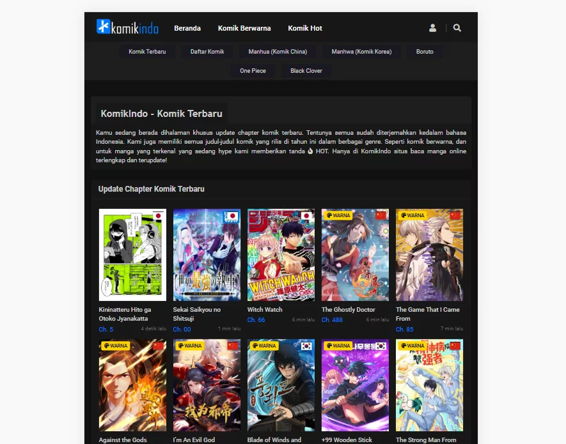Open Komik Berwarna menu
The width and height of the screenshot is (566, 444).
(244, 28)
